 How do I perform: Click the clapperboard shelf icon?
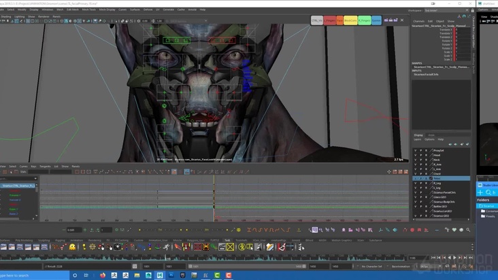tap(222, 247)
